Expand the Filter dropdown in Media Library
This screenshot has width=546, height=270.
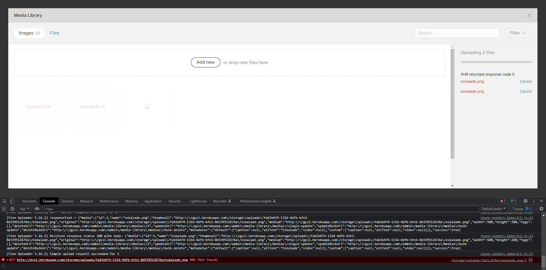pos(517,33)
